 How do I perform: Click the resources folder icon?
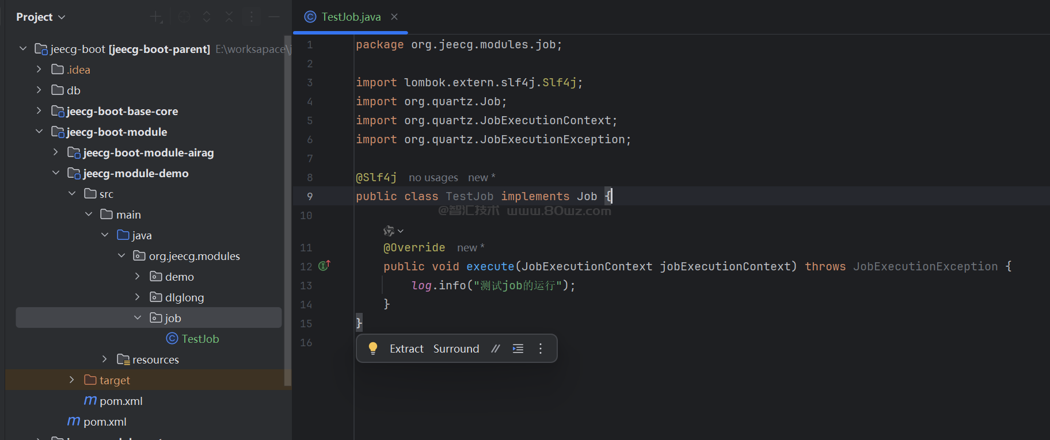point(123,359)
